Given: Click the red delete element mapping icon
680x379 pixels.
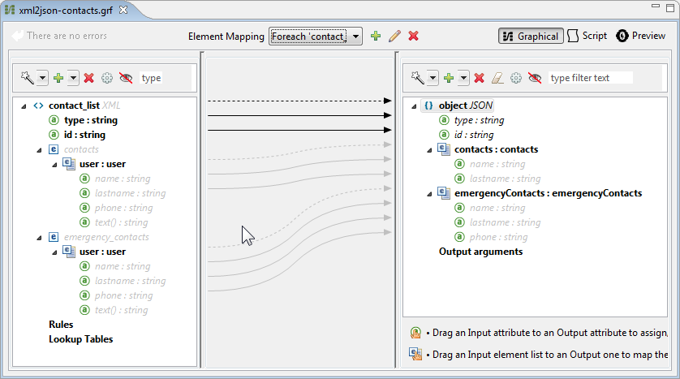Looking at the screenshot, I should [413, 36].
